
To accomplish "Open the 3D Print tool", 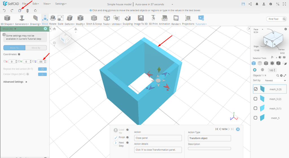I will (153, 20).
